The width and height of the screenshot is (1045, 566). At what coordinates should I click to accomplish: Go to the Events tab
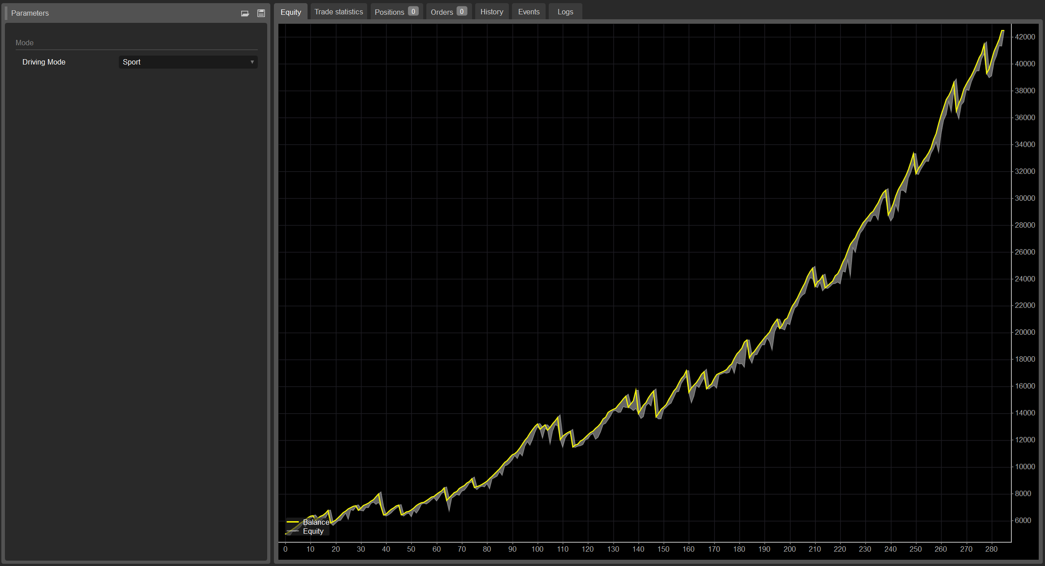529,12
